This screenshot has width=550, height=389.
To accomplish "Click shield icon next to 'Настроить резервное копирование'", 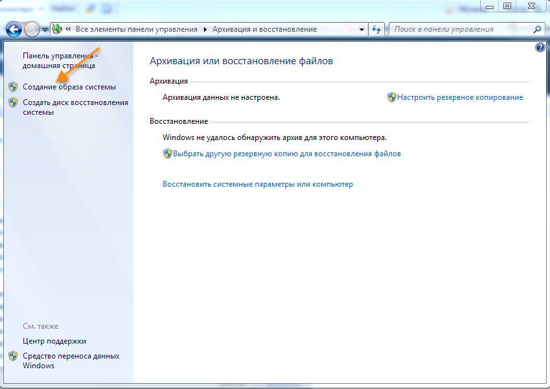I will [391, 97].
